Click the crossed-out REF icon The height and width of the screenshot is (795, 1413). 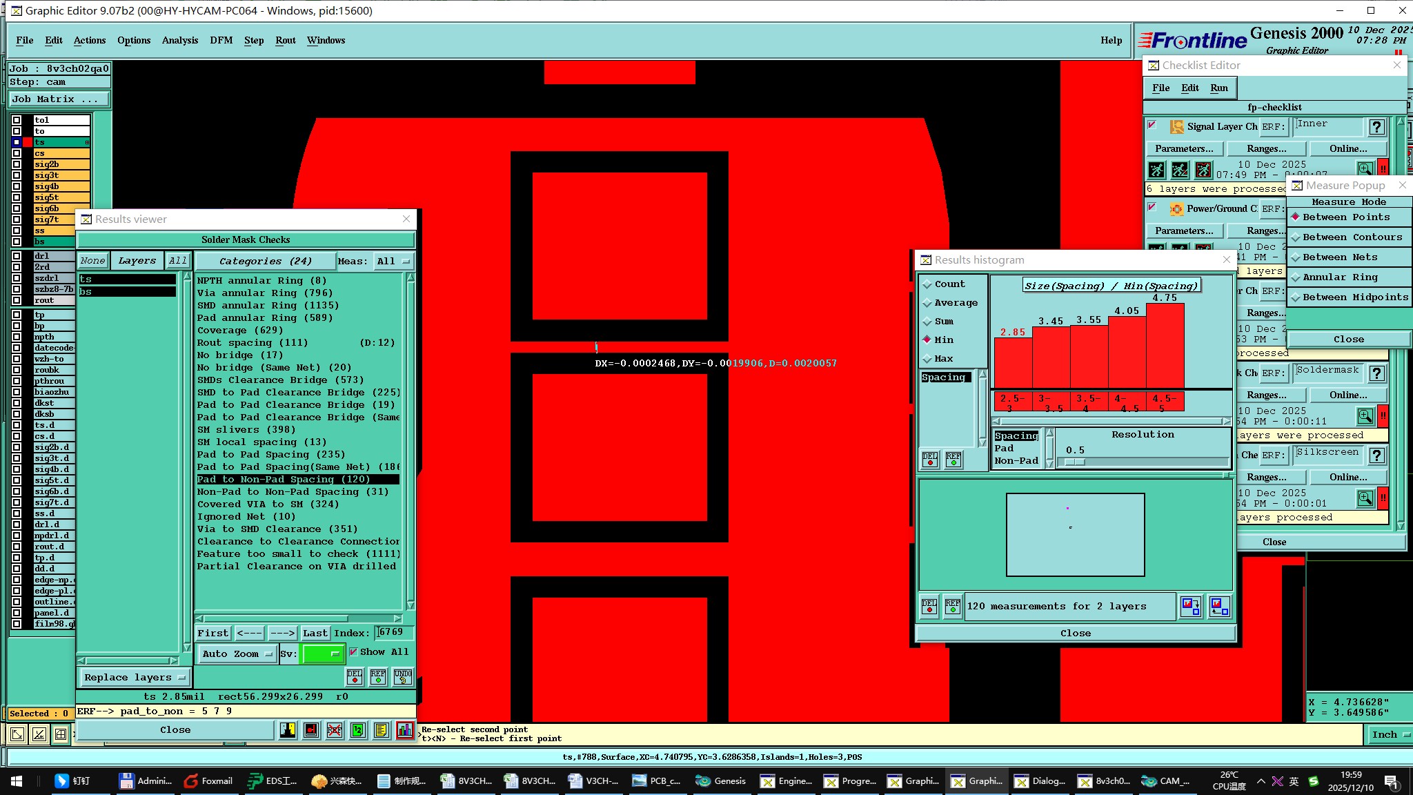tap(335, 730)
